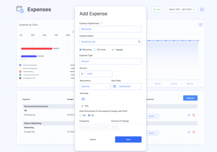217x152 pixels.
Task: Click the Expense Department info icon
Action: coord(101,23)
